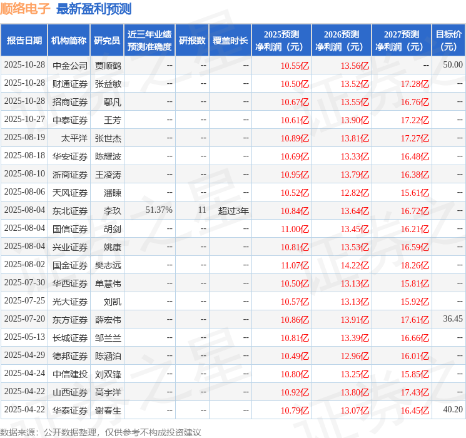Select the 财通证券 institution cell
The image size is (466, 438).
(x=70, y=84)
